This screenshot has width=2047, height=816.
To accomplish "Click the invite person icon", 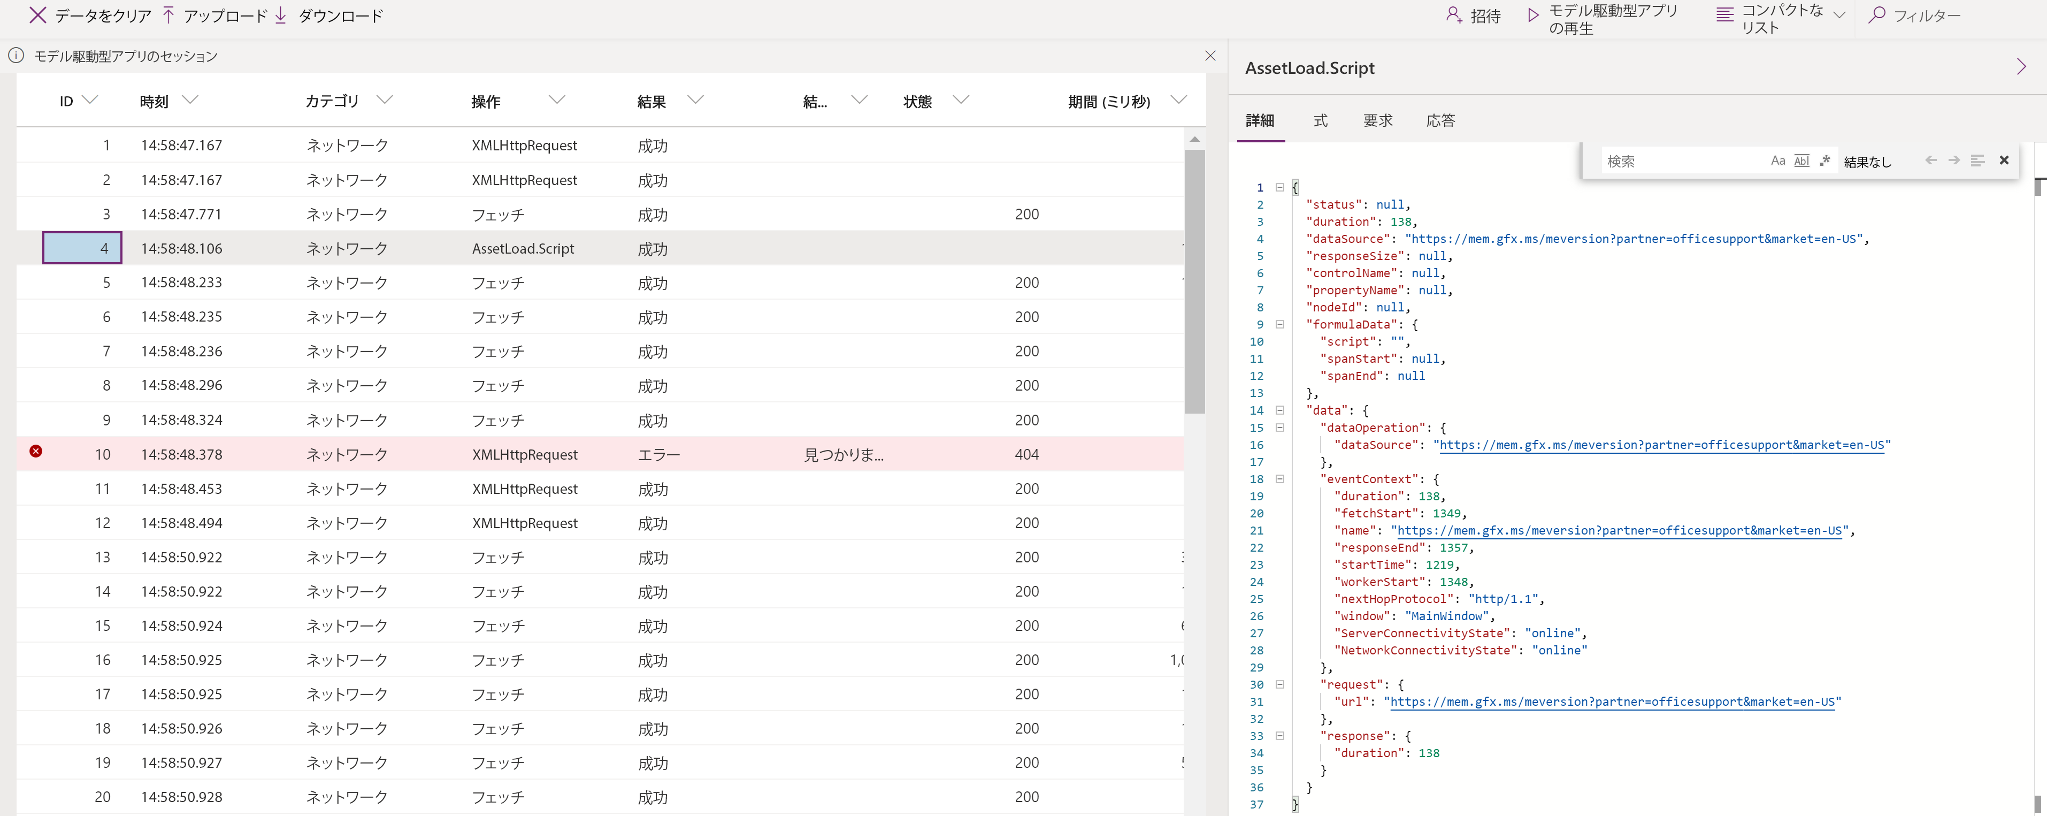I will pos(1453,15).
